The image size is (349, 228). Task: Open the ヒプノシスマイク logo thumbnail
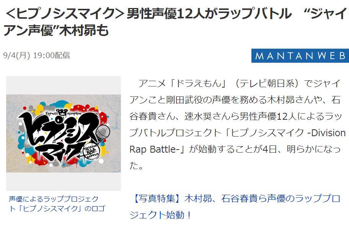(64, 134)
